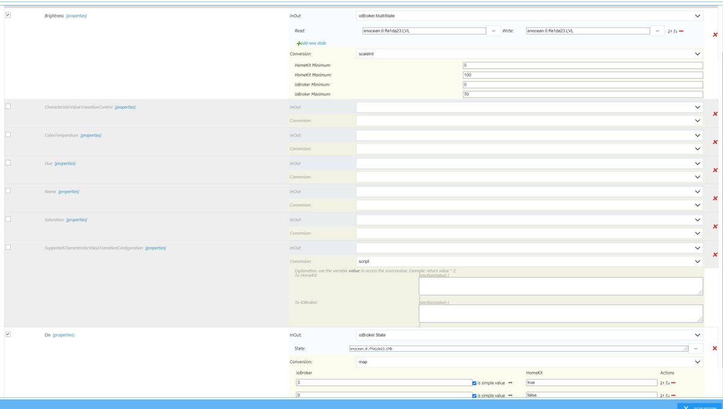Click the ioBroker Minimum field
723x409 pixels.
coord(583,84)
